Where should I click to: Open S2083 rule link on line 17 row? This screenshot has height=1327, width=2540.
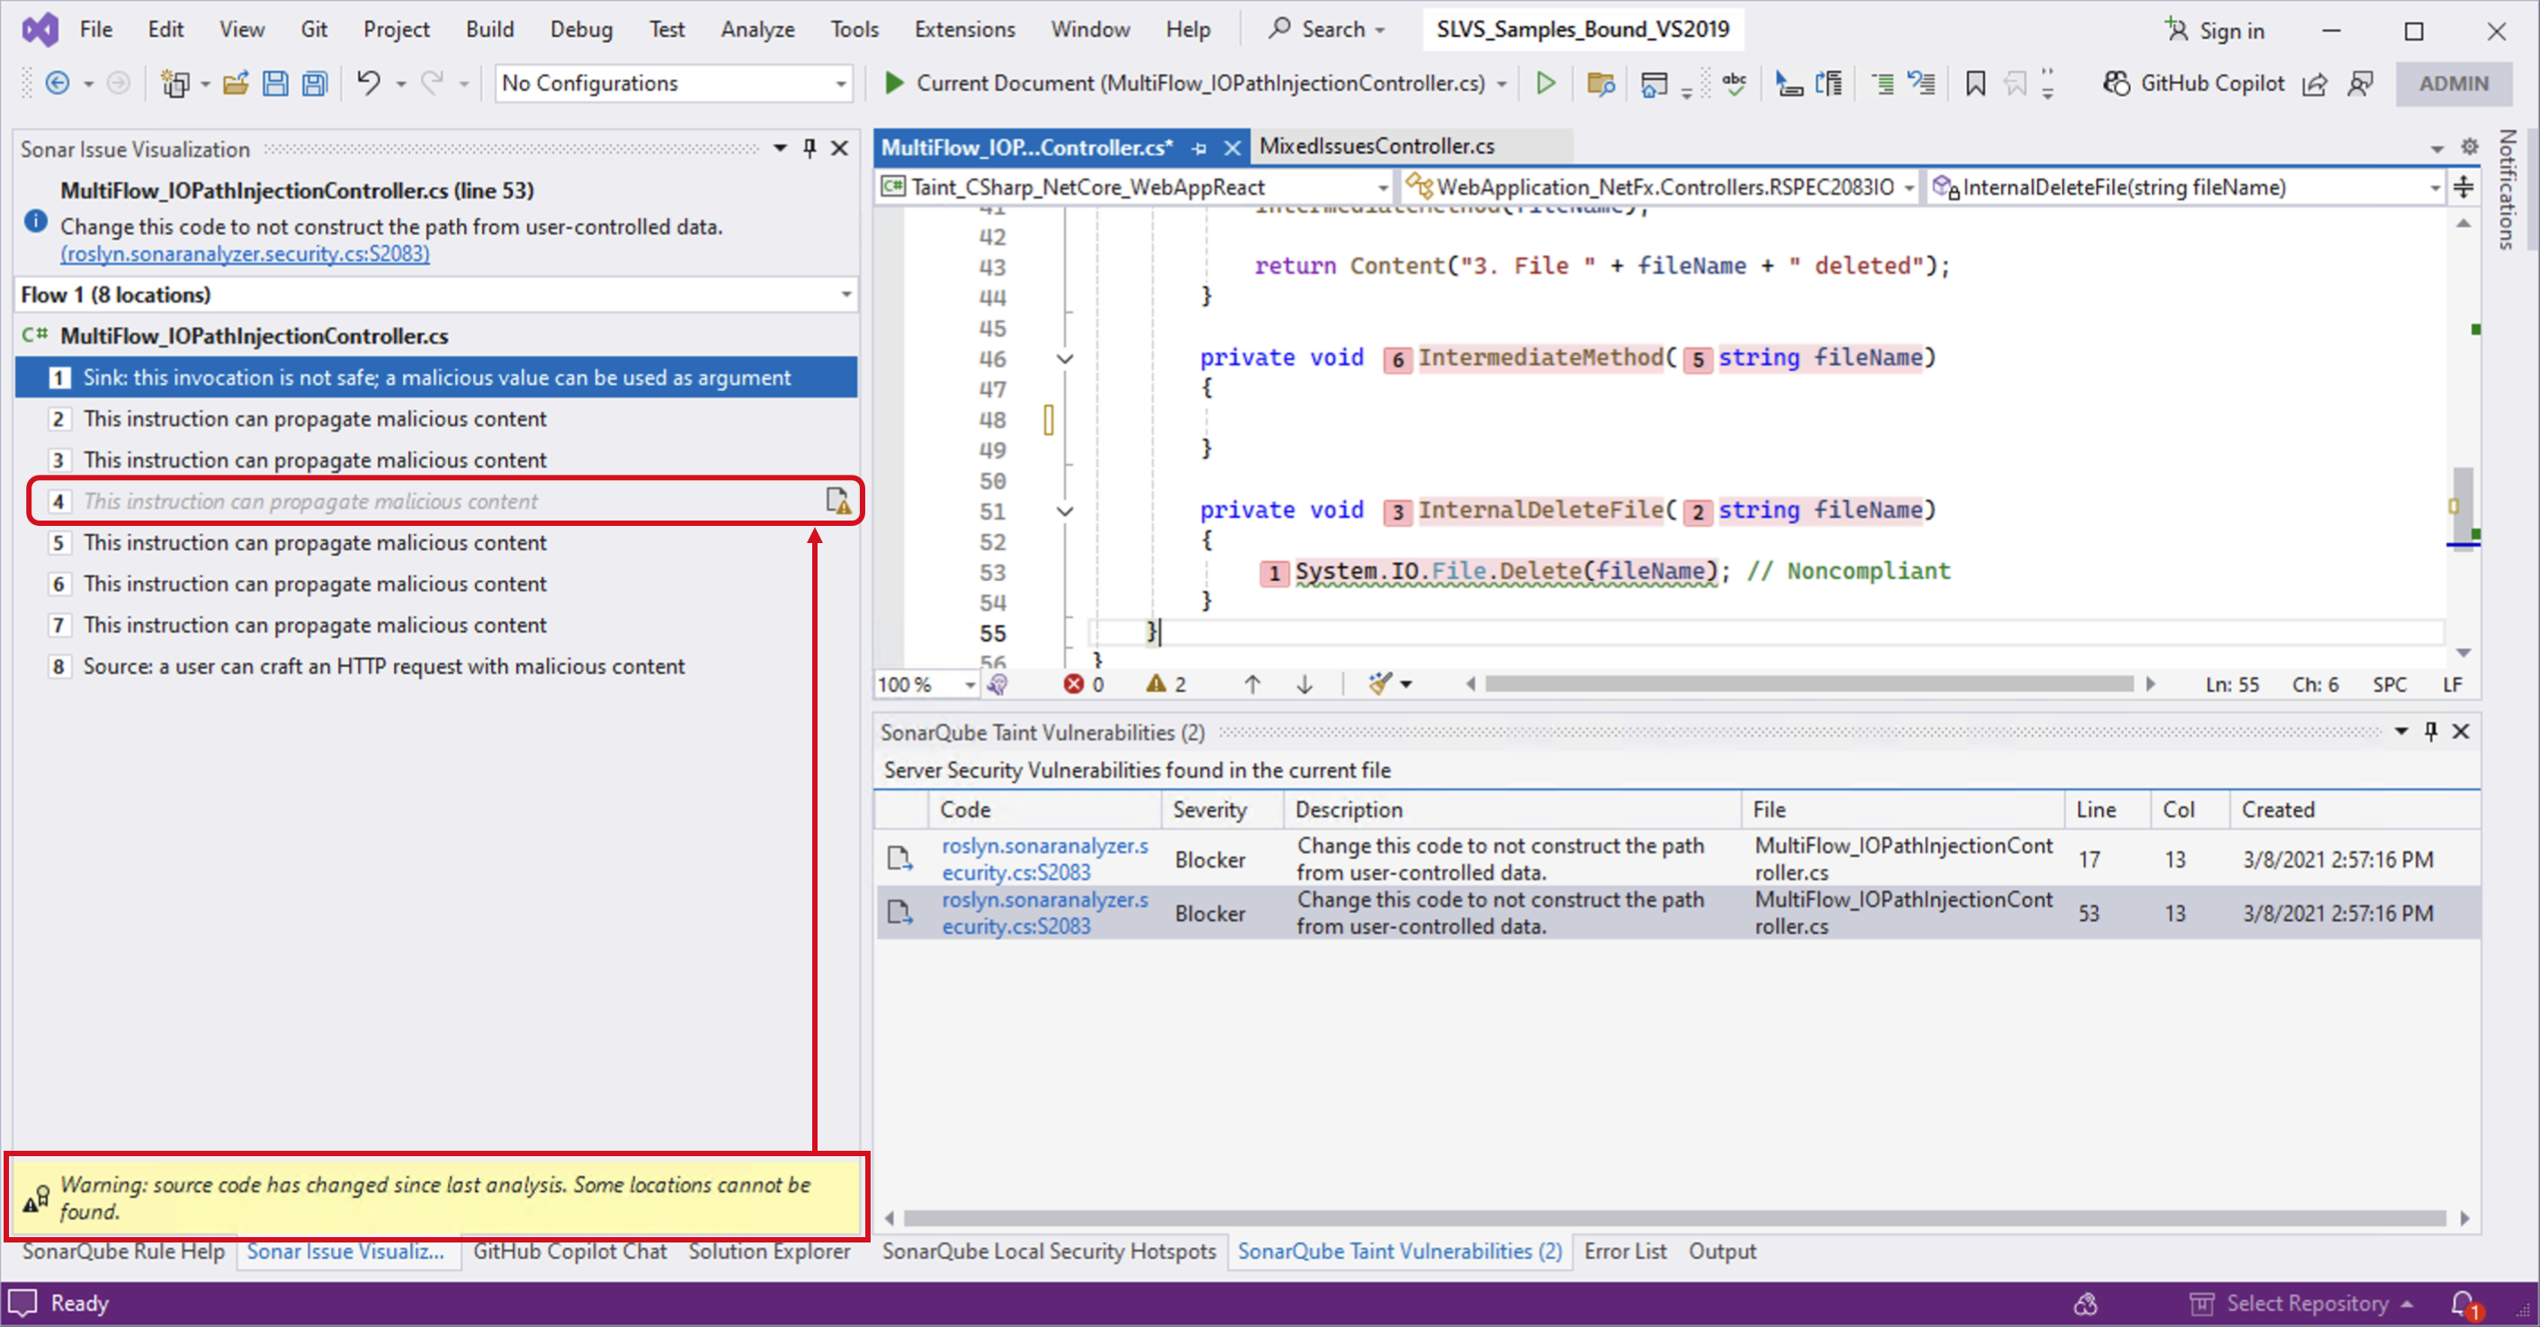click(x=1044, y=859)
